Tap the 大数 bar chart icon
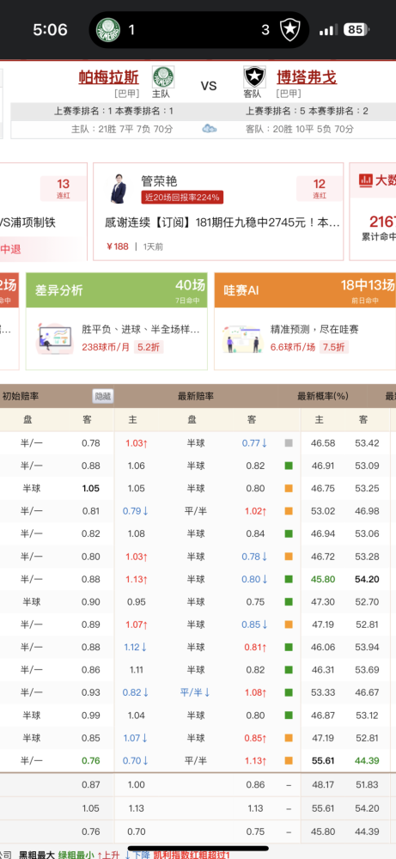 pos(366,180)
